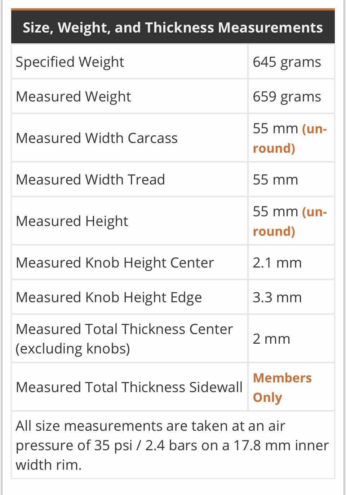Select the Measured Width Carcass label
Viewport: 346px width, 495px height.
[97, 138]
